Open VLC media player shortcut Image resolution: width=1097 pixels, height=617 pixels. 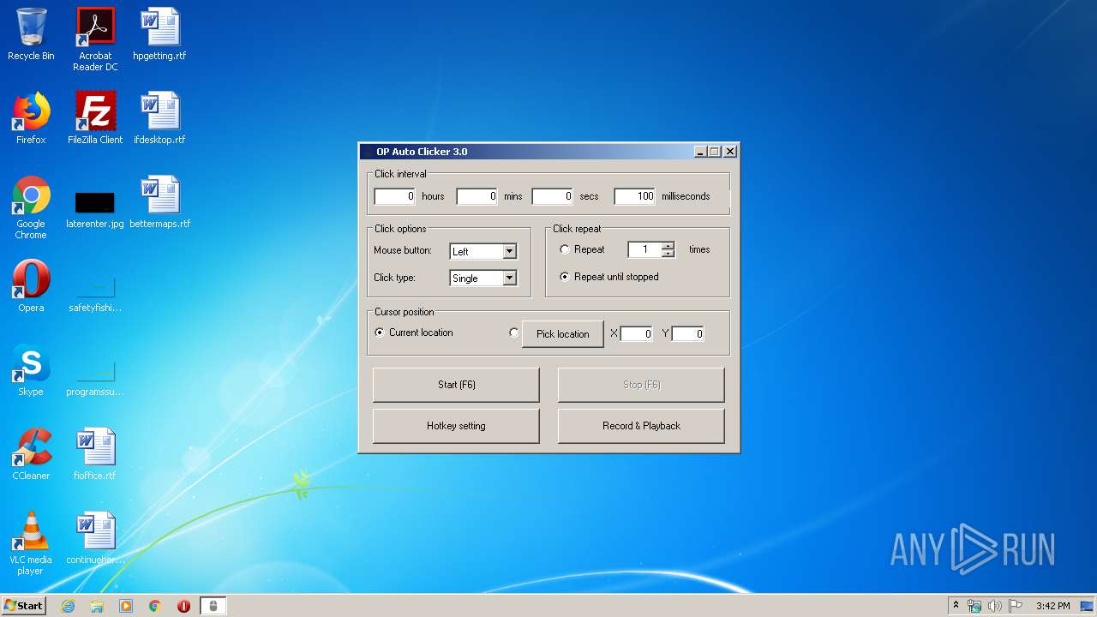coord(31,543)
